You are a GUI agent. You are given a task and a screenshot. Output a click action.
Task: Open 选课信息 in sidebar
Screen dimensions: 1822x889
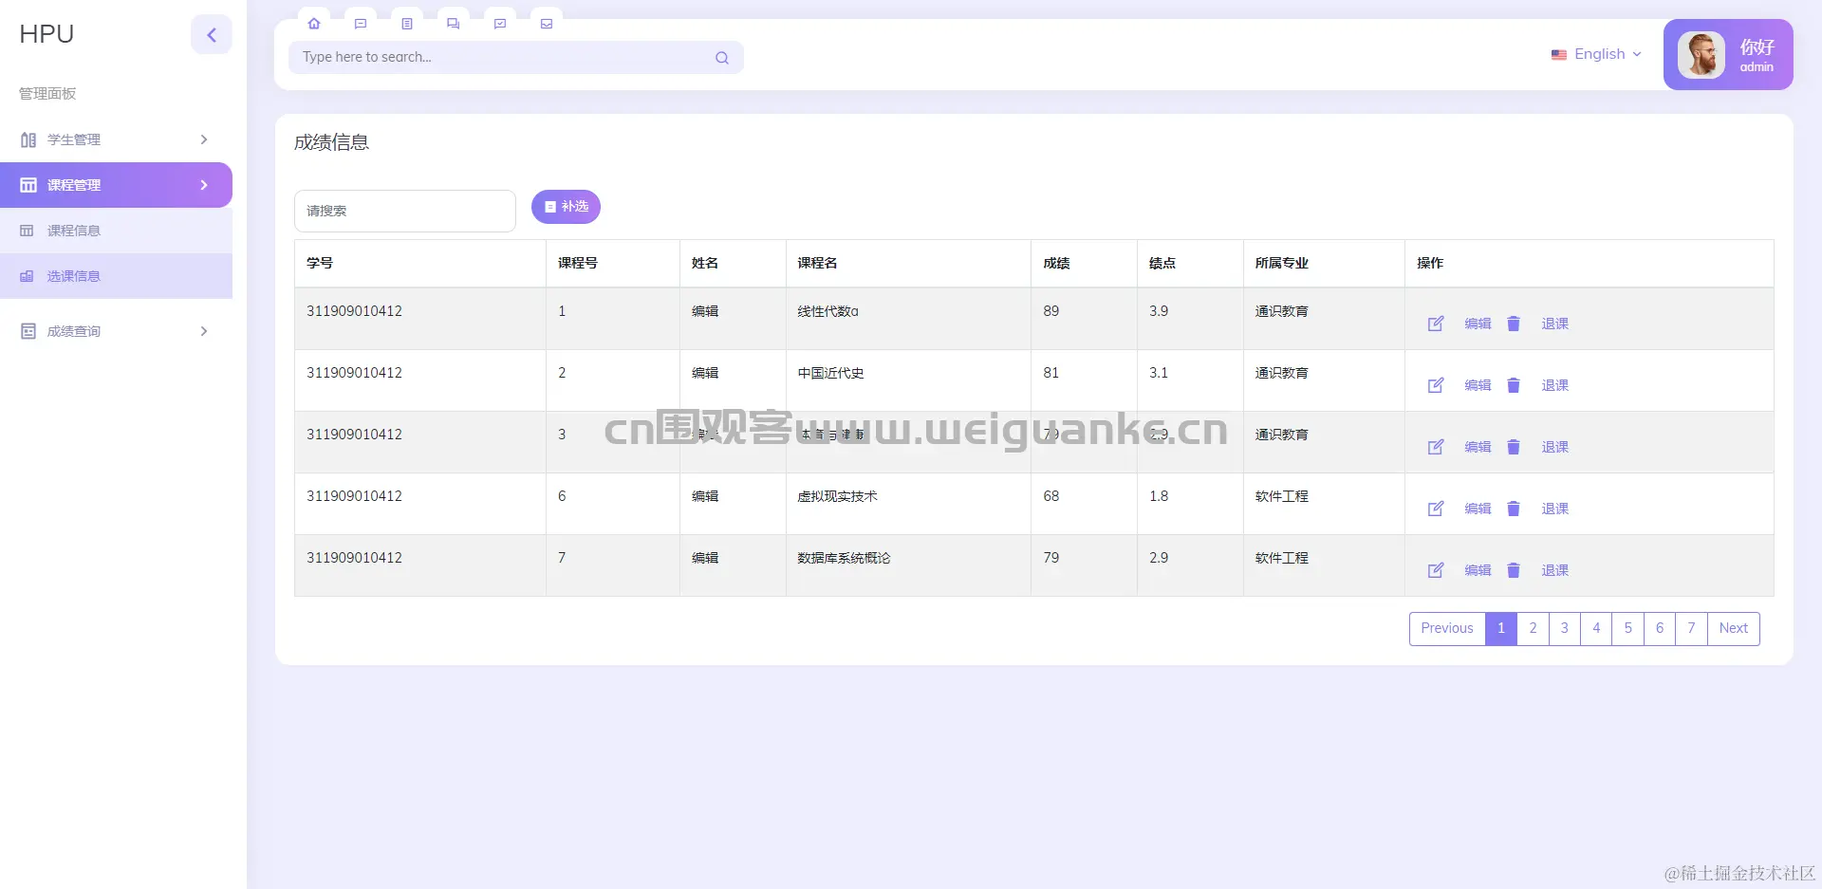116,276
